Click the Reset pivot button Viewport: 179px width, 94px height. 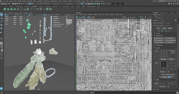(x=171, y=59)
